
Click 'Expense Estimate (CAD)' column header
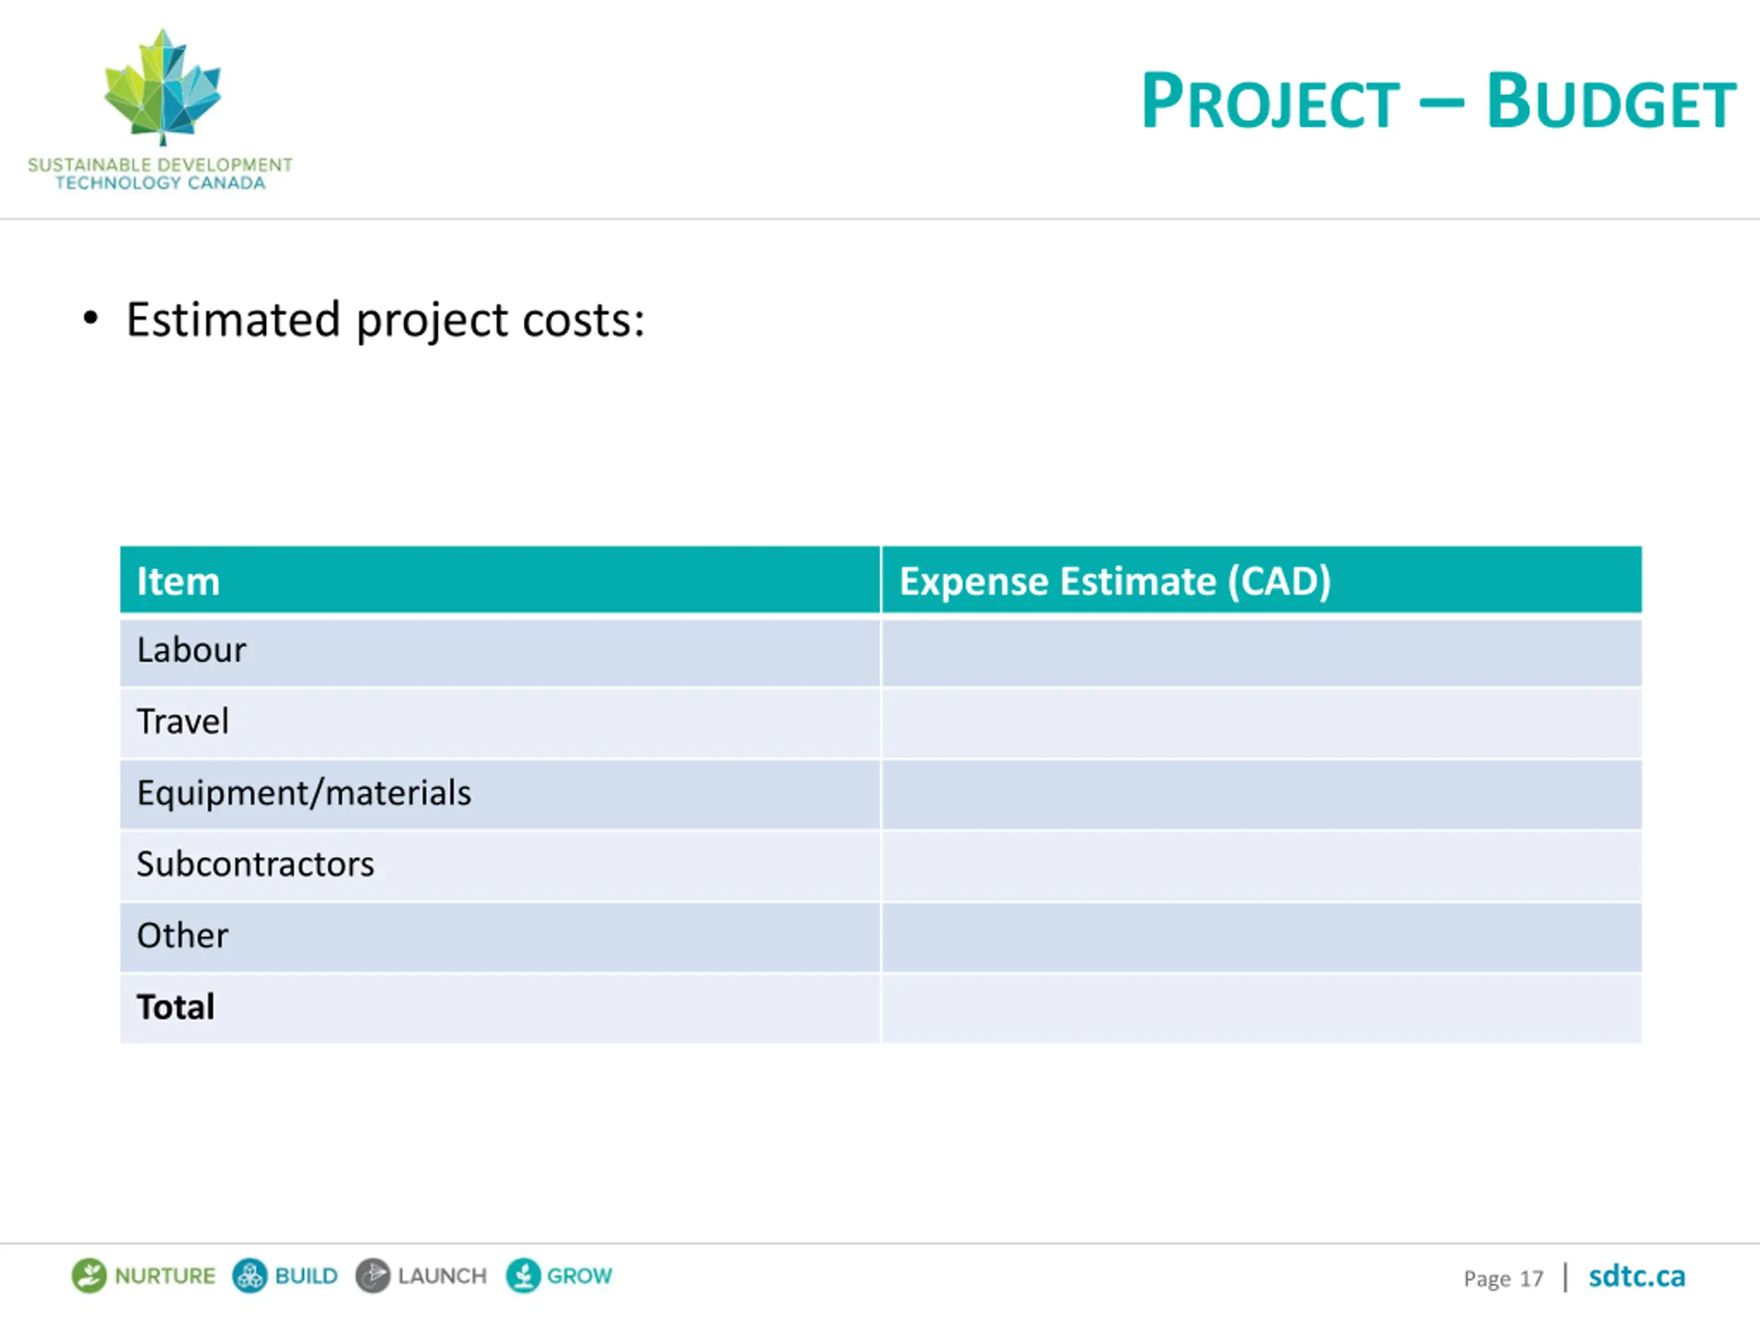click(1262, 580)
